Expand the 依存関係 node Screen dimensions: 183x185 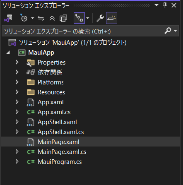[x=17, y=72]
